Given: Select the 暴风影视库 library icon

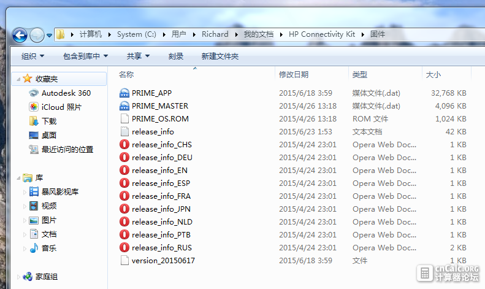Looking at the screenshot, I should pos(34,191).
